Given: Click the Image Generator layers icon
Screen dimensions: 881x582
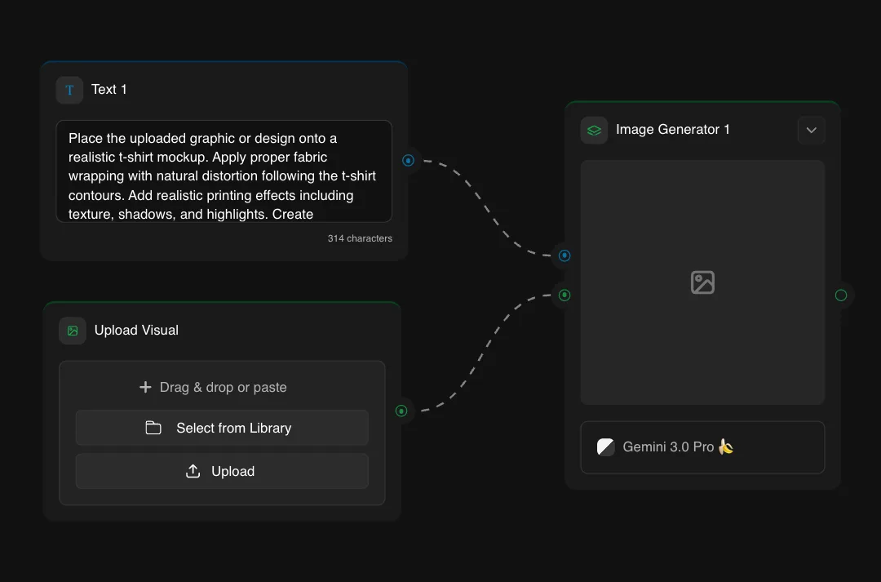Looking at the screenshot, I should pyautogui.click(x=594, y=130).
